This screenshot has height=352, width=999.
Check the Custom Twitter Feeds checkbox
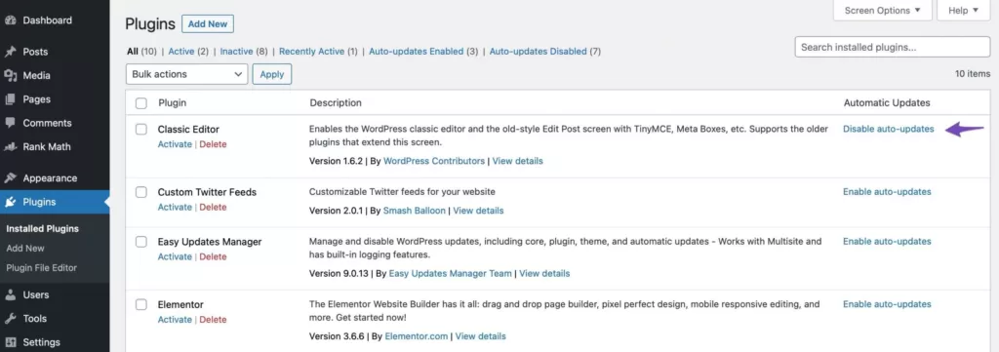coord(141,191)
